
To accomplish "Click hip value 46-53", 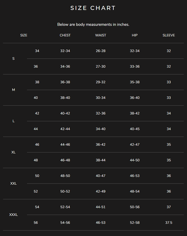I will [x=134, y=176].
